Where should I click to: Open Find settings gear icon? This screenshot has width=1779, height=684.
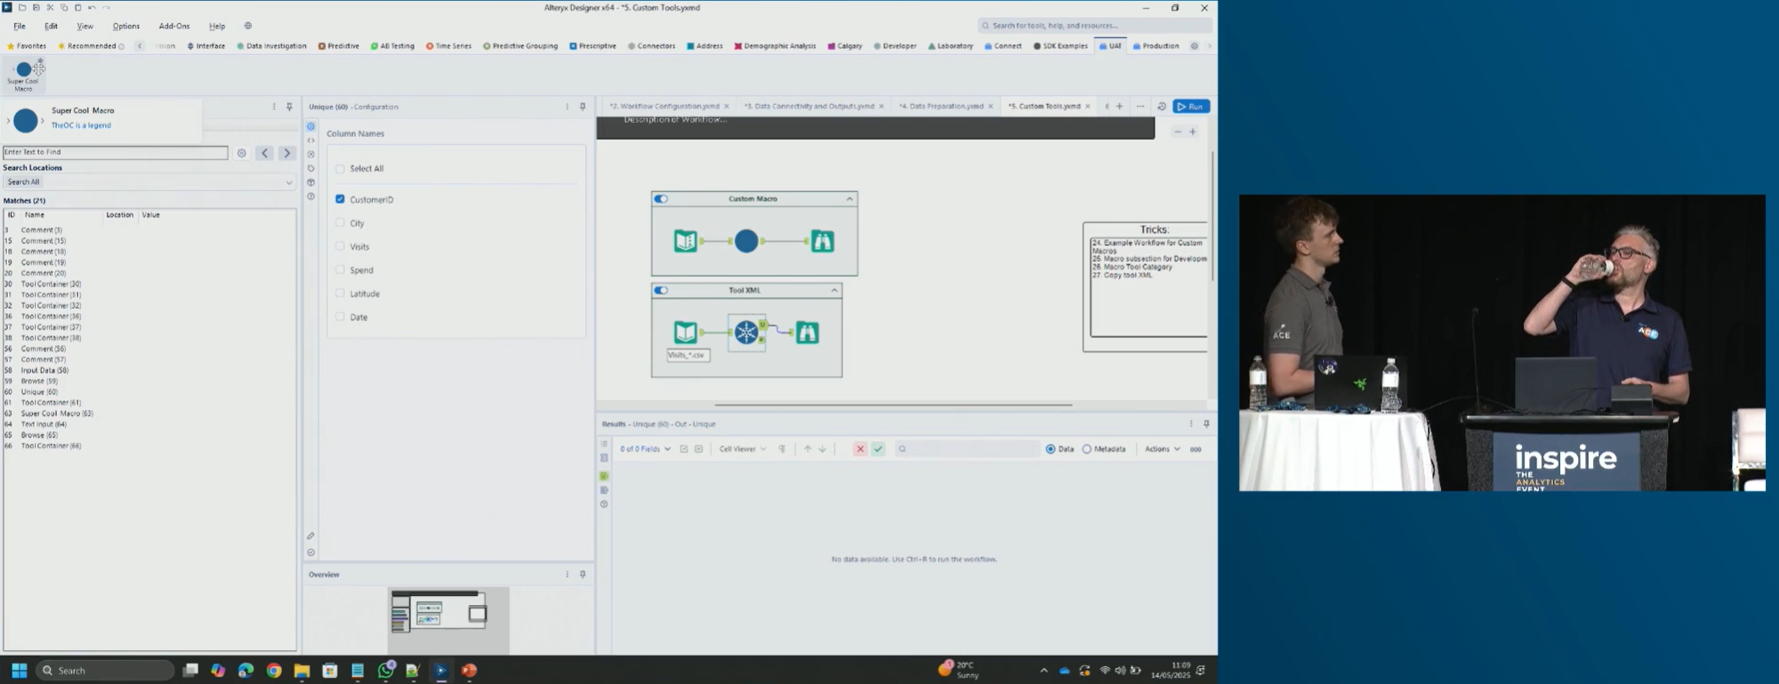pos(241,153)
